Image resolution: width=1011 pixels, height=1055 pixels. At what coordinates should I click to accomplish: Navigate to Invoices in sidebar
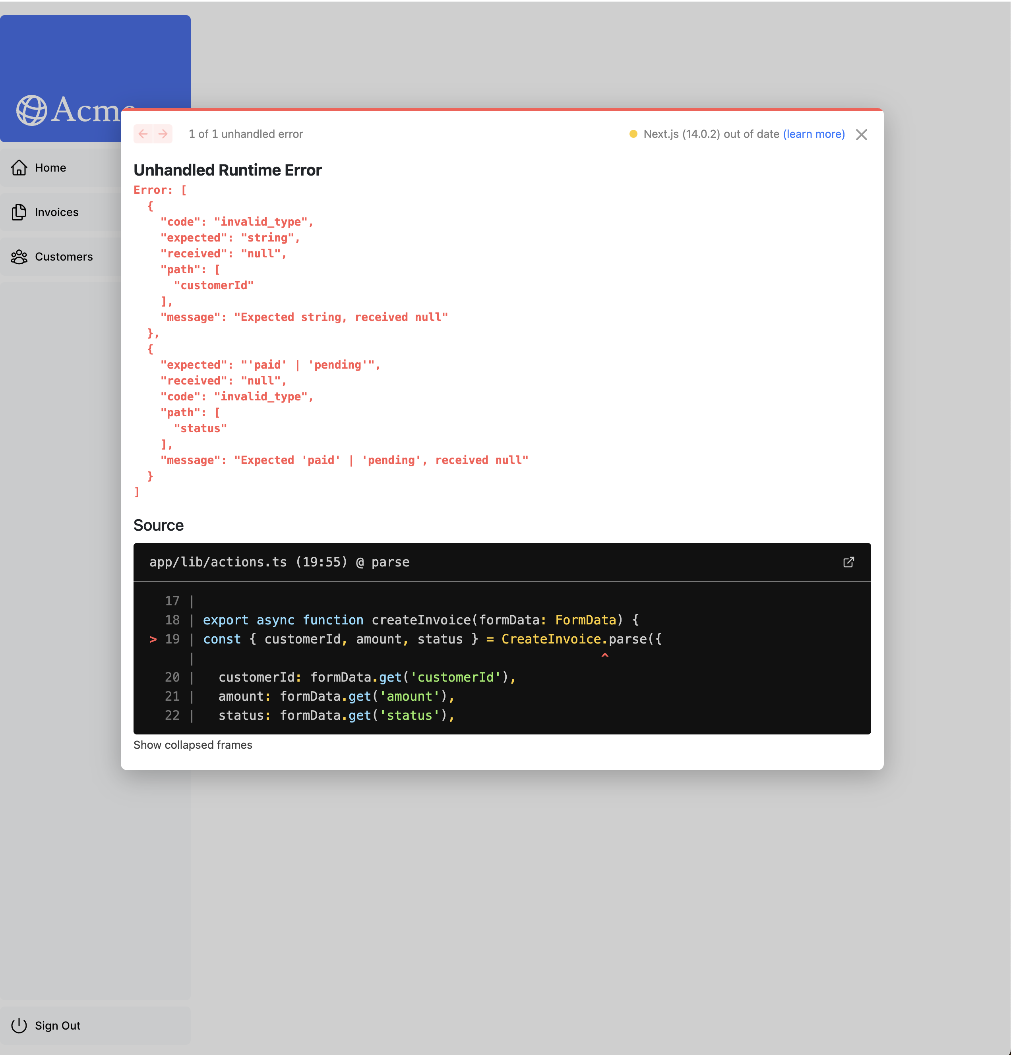[x=56, y=212]
